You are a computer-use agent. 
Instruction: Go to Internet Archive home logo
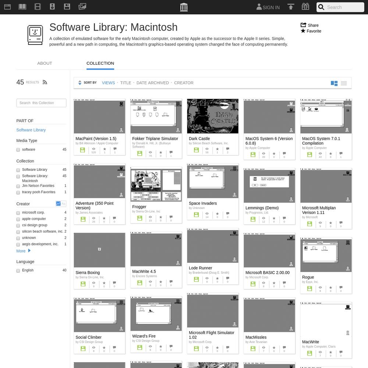pos(184,7)
